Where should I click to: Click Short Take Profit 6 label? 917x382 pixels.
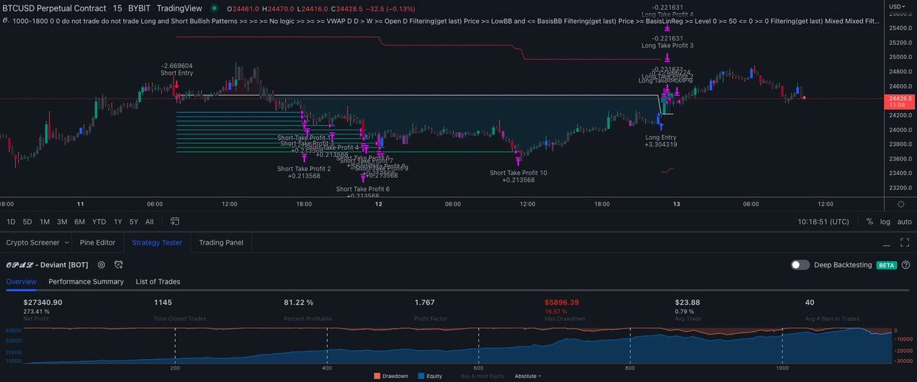point(363,189)
